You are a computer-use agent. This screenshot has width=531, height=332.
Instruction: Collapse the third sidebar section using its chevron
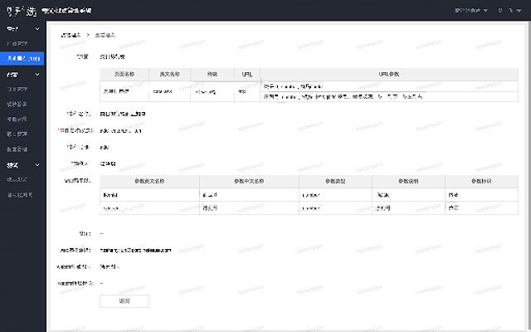pyautogui.click(x=37, y=165)
